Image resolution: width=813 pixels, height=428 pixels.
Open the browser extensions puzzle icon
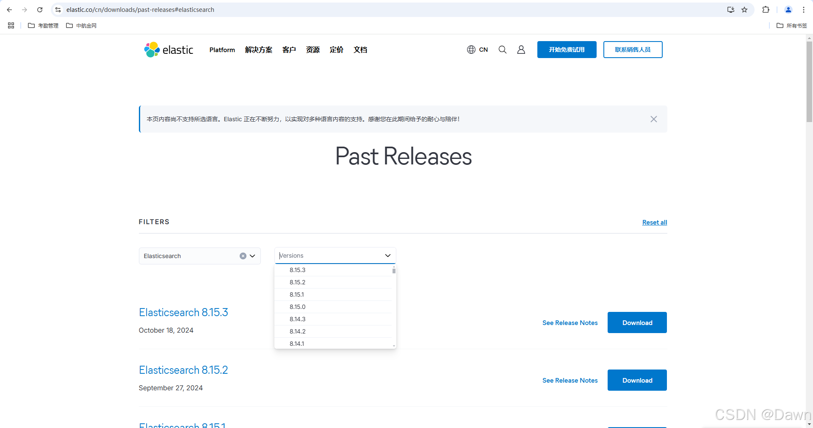(766, 9)
